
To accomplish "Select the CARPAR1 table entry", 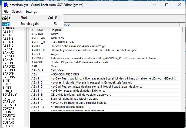I will tap(9, 105).
